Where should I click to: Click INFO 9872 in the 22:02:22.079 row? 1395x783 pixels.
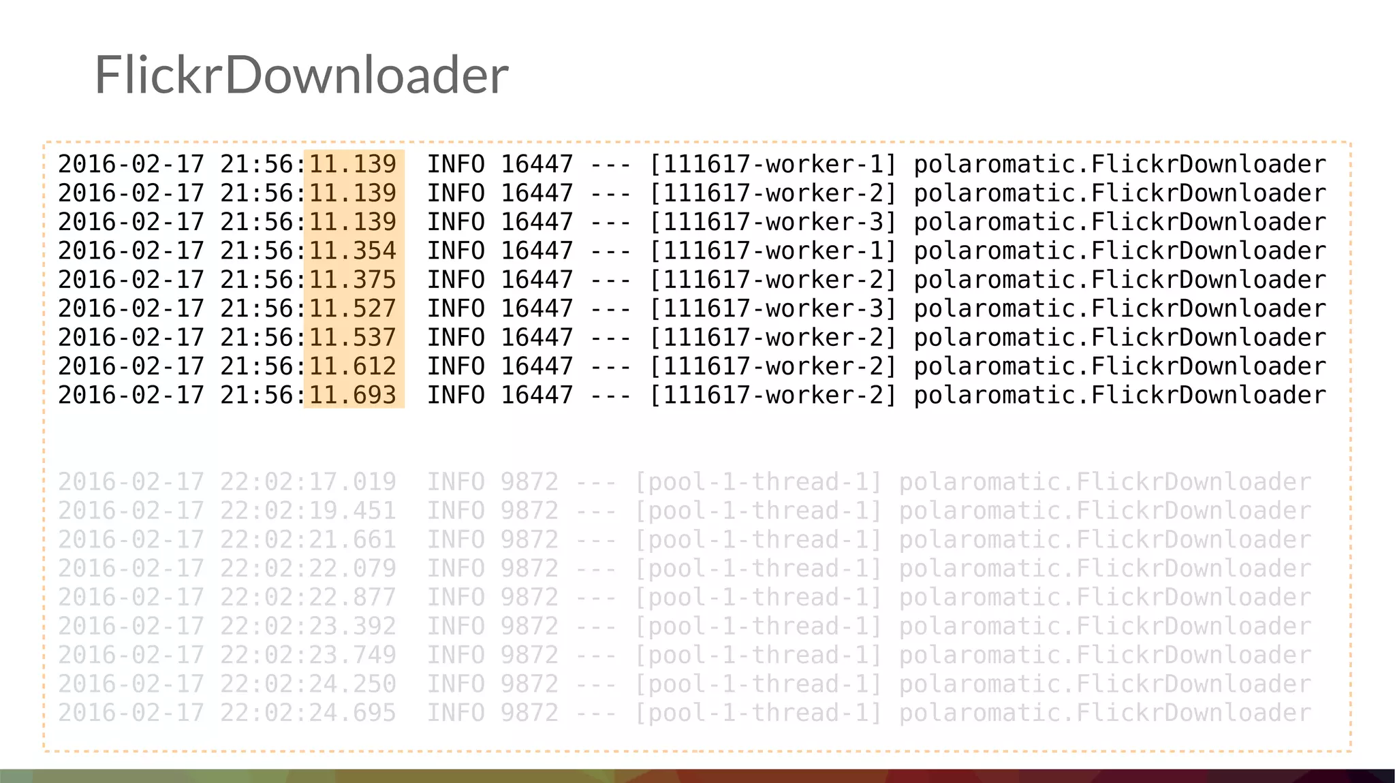[x=492, y=569]
